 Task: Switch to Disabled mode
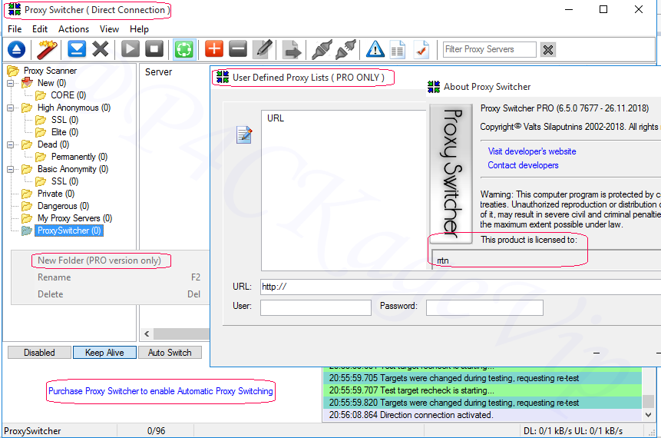point(39,353)
